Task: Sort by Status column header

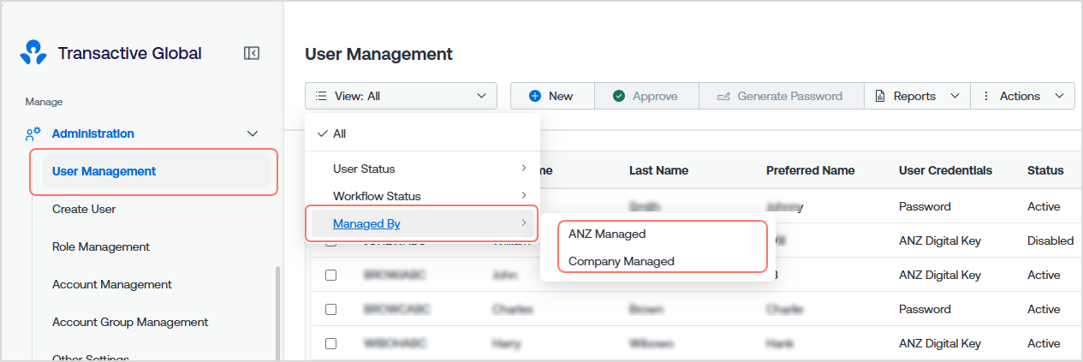Action: pos(1045,170)
